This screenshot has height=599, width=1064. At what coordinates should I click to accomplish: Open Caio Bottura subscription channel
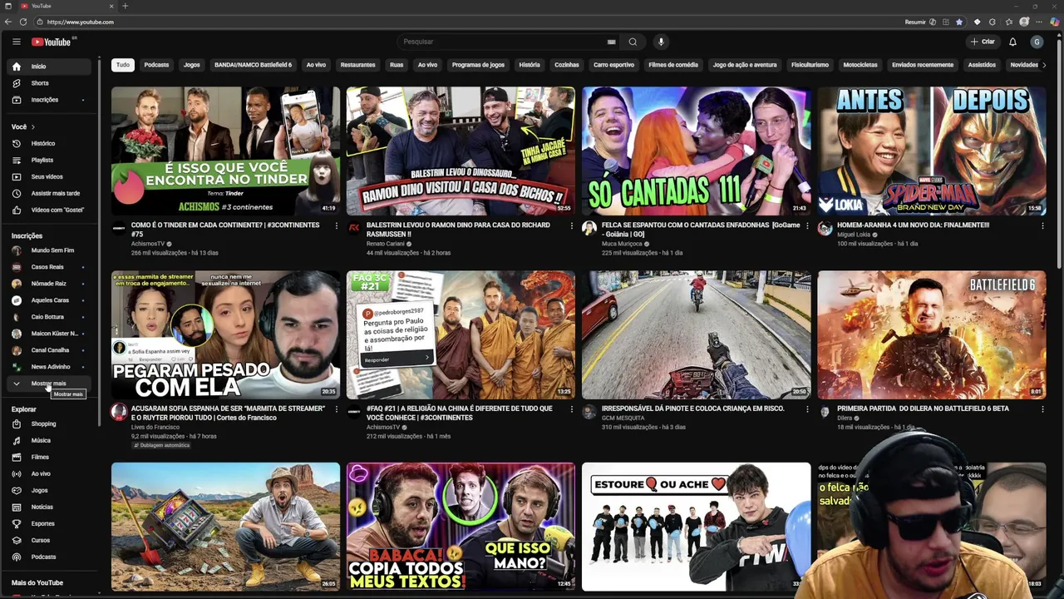pos(48,317)
